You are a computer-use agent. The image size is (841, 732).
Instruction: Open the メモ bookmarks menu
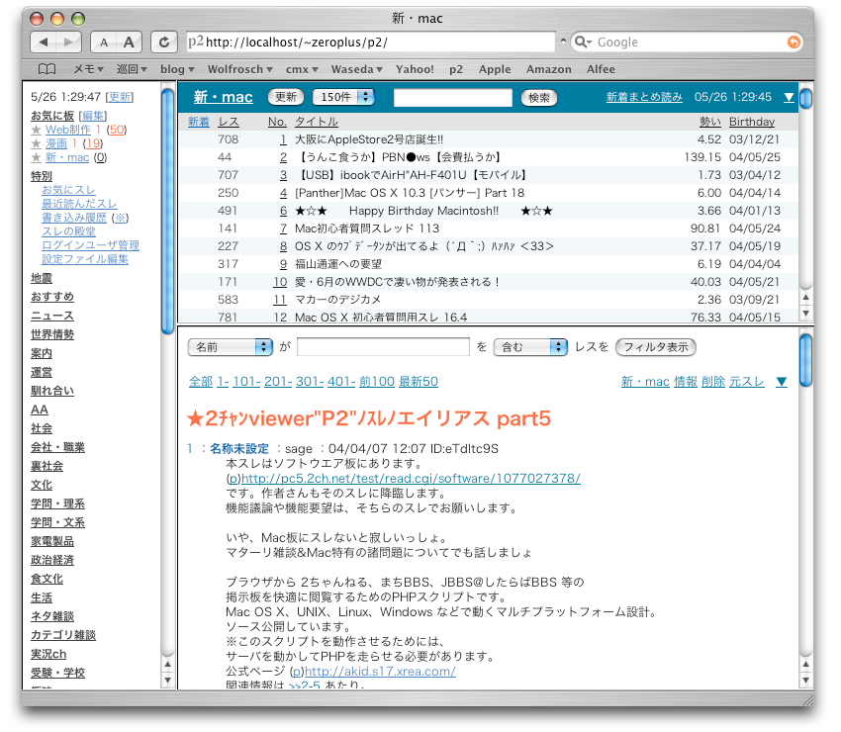point(88,69)
